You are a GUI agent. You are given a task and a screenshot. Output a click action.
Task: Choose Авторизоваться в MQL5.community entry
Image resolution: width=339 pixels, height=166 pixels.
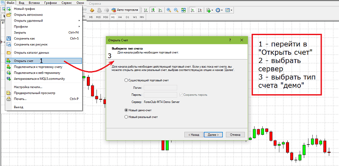(x=44, y=79)
